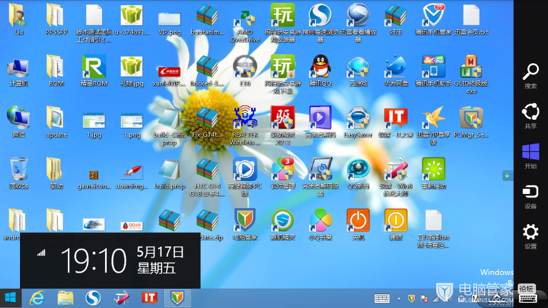548x308 pixels.
Task: Open IT之家 app on the taskbar
Action: (150, 298)
